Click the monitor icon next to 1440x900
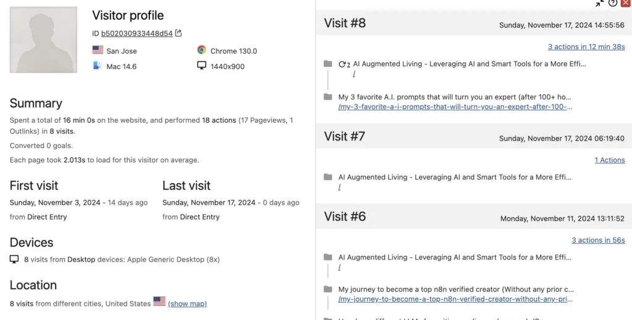 (x=201, y=66)
